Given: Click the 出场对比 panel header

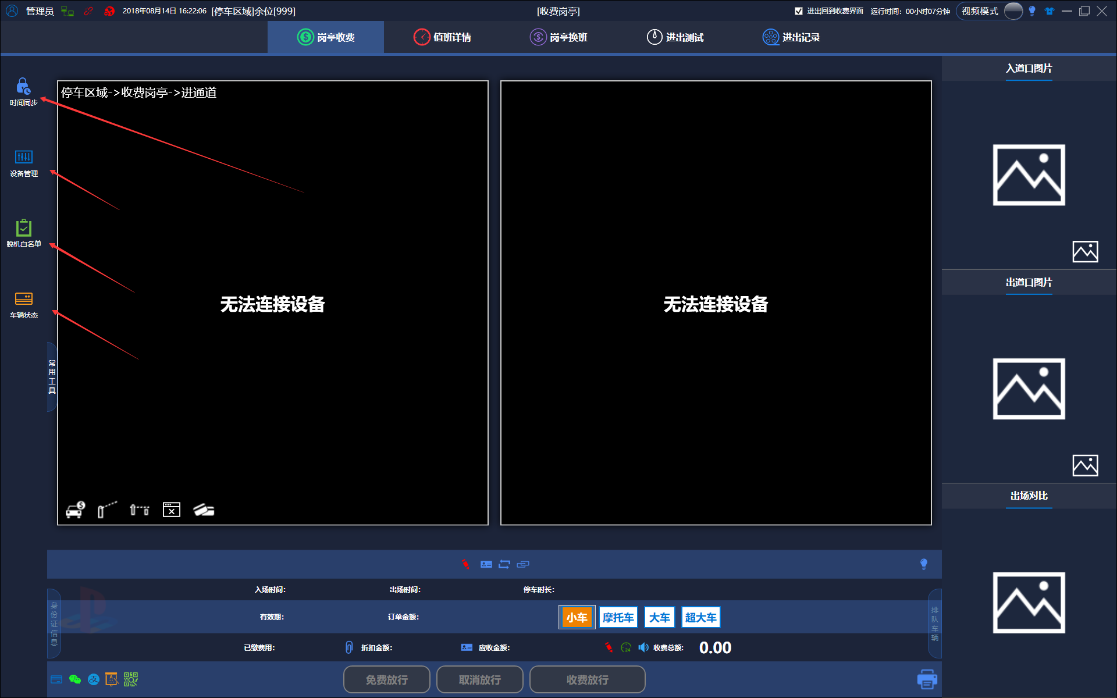Looking at the screenshot, I should click(x=1029, y=496).
